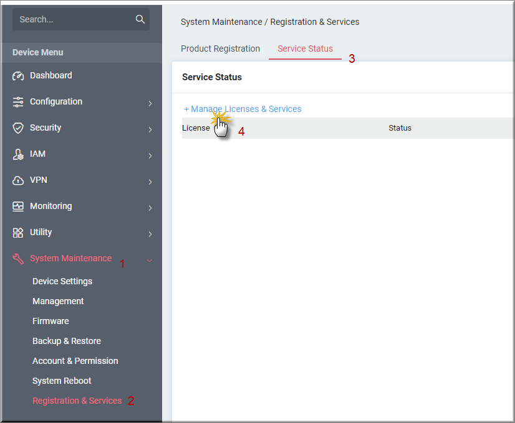
Task: Open the Firmware menu item
Action: [x=51, y=321]
